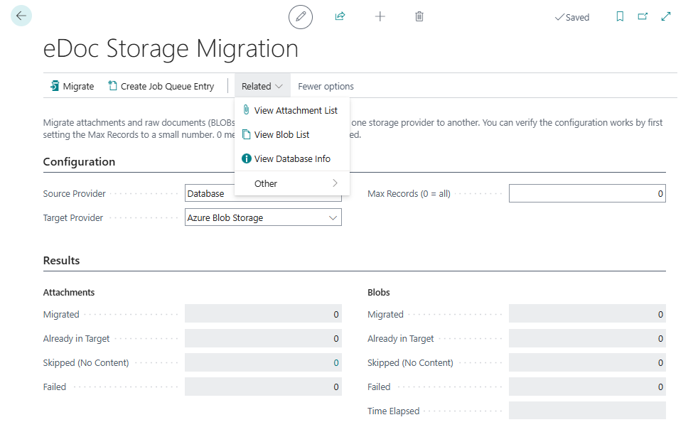
Task: Click the Target Provider label
Action: (73, 217)
